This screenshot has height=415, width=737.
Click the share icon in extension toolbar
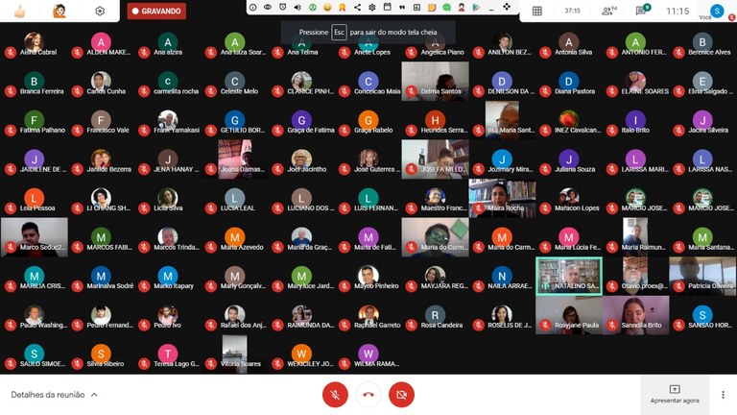click(357, 8)
